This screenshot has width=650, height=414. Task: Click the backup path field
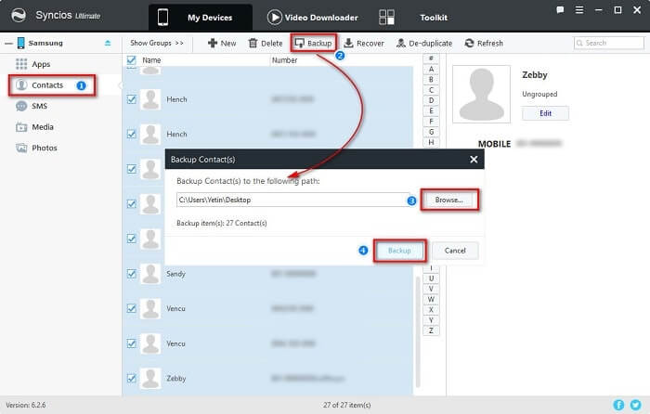click(292, 200)
